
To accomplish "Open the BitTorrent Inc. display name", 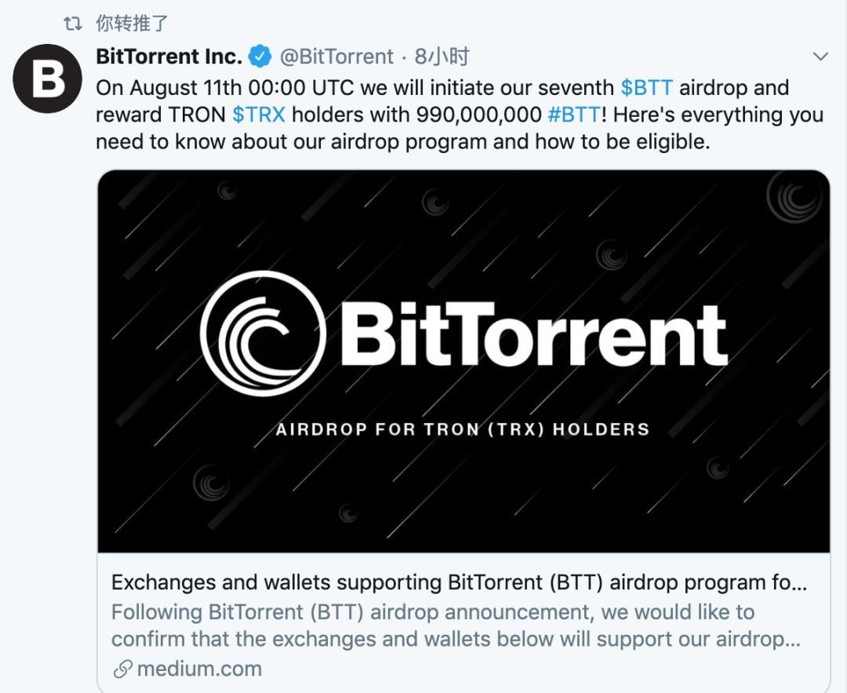I will coord(169,57).
